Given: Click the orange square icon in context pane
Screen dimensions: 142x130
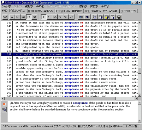Looking at the screenshot, I should (4, 104).
